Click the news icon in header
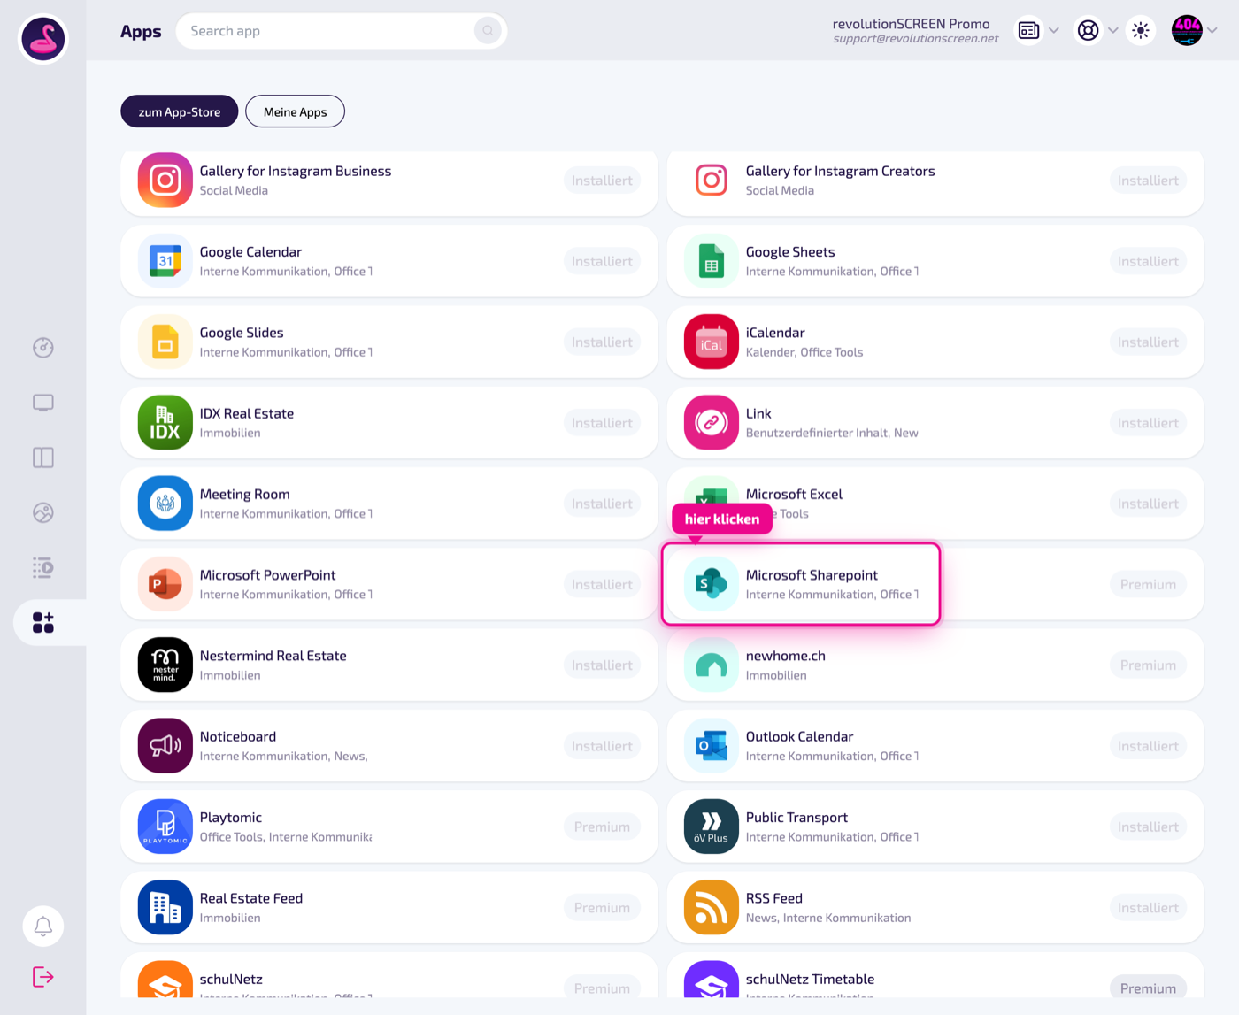 (x=1028, y=31)
